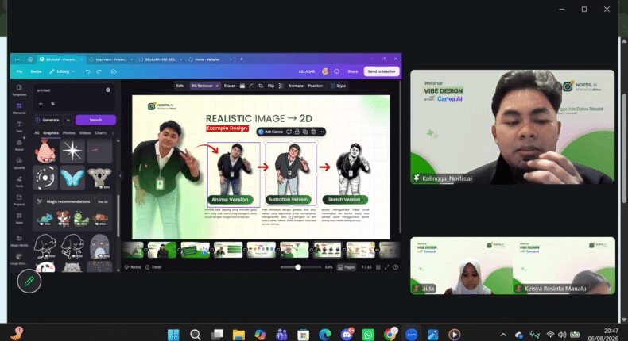Clear the search field with the X icon
Viewport: 628px width, 341px height.
[108, 90]
